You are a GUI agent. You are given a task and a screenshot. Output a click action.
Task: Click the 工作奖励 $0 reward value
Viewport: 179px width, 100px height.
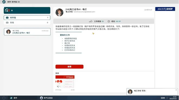click(x=103, y=21)
